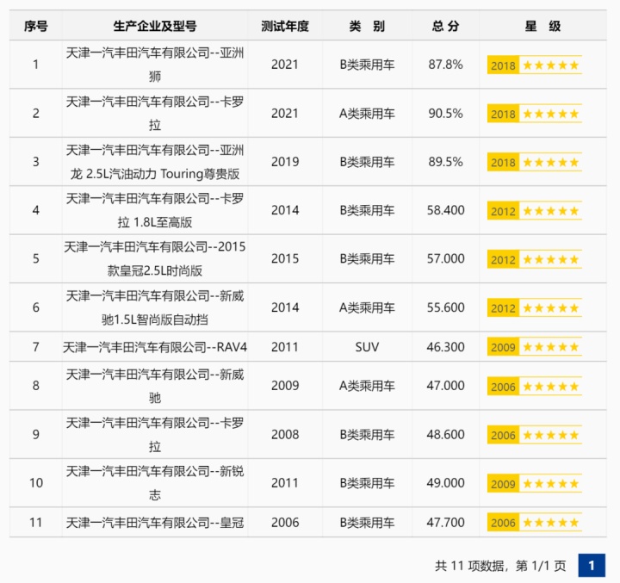Click the B类乘用车 cell in row 1
Screen dimensions: 620x583
367,64
